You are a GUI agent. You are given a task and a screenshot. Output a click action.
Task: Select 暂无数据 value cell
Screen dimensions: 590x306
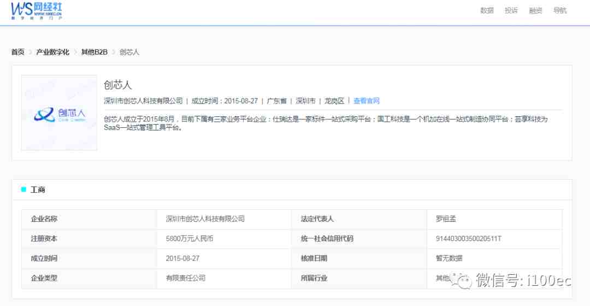click(x=494, y=258)
